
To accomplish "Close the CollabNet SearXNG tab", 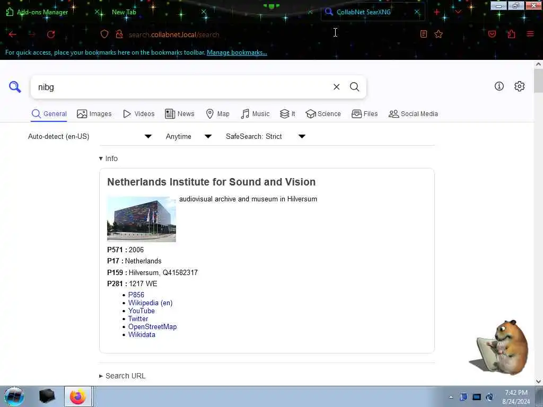I will [x=417, y=12].
